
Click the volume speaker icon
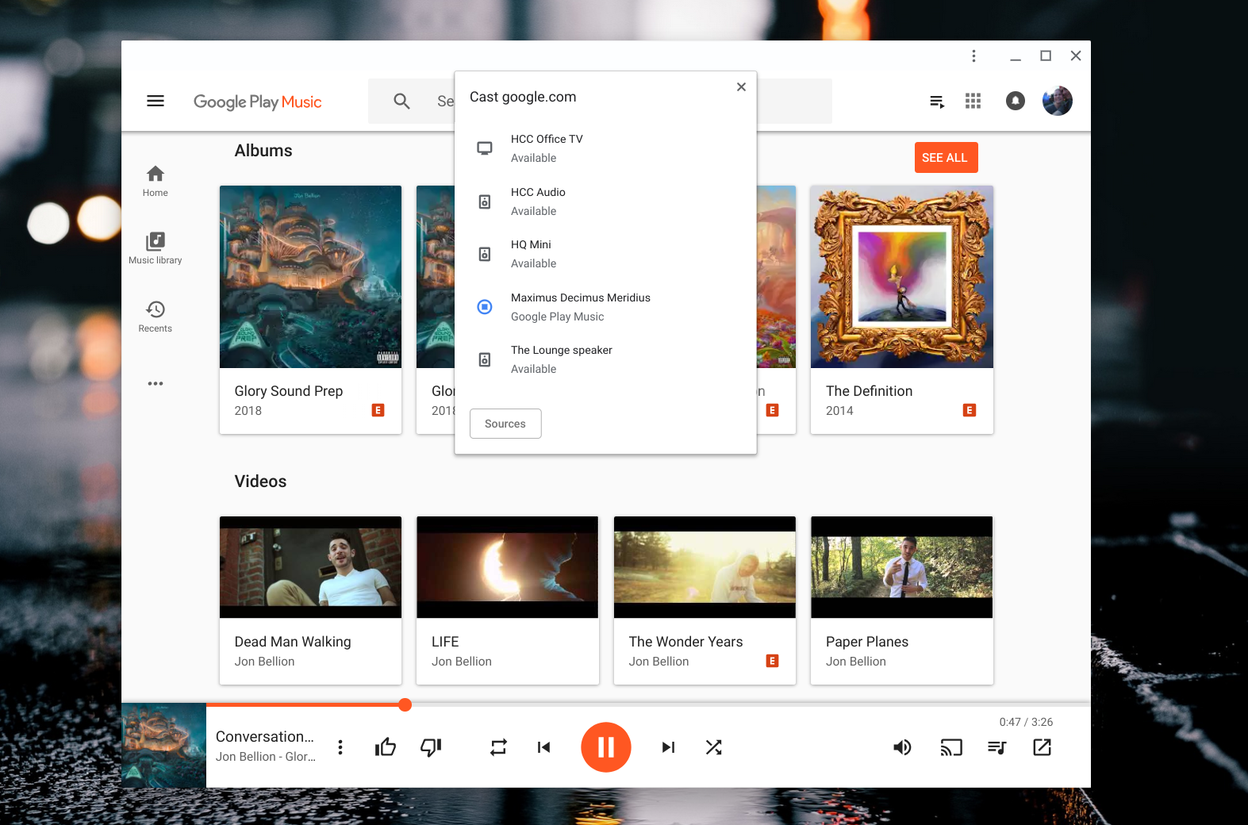902,747
